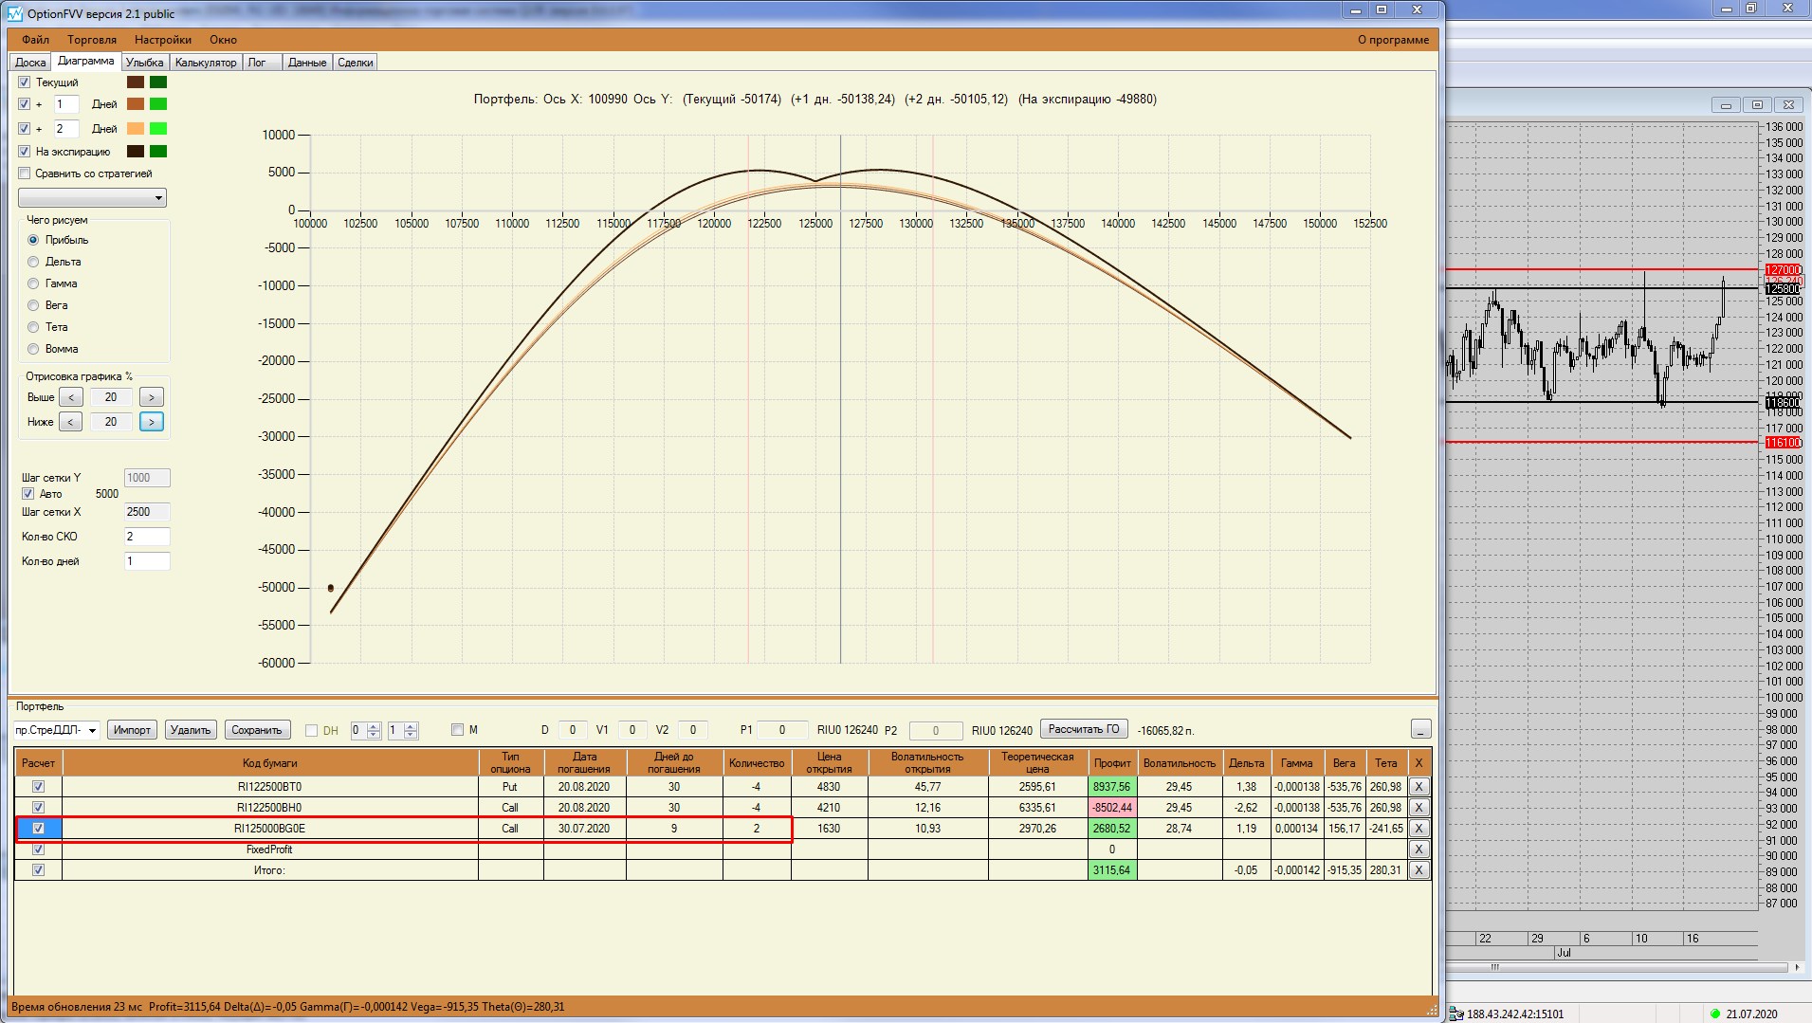Delete the RI122500BT0 row with its X button
The height and width of the screenshot is (1023, 1812).
click(x=1418, y=787)
